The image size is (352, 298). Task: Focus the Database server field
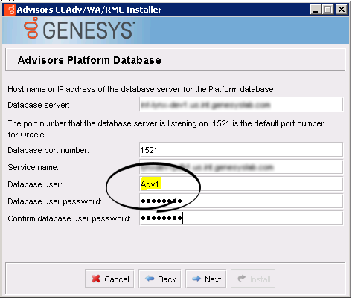241,105
